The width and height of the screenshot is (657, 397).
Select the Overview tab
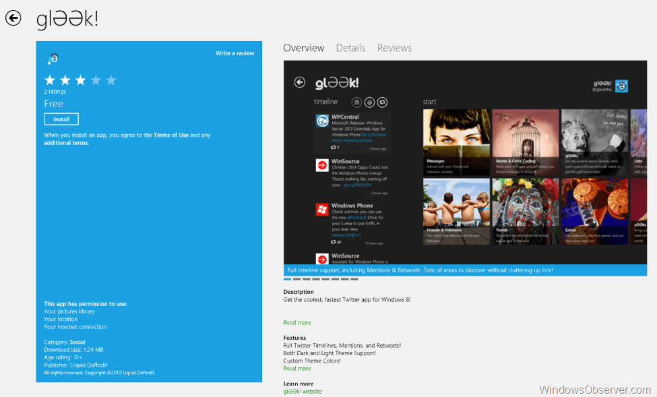pos(303,48)
